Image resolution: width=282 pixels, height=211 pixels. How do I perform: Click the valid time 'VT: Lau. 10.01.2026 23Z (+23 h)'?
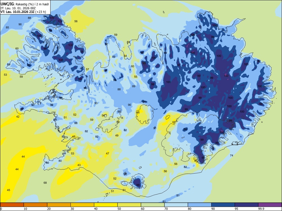pyautogui.click(x=23, y=12)
